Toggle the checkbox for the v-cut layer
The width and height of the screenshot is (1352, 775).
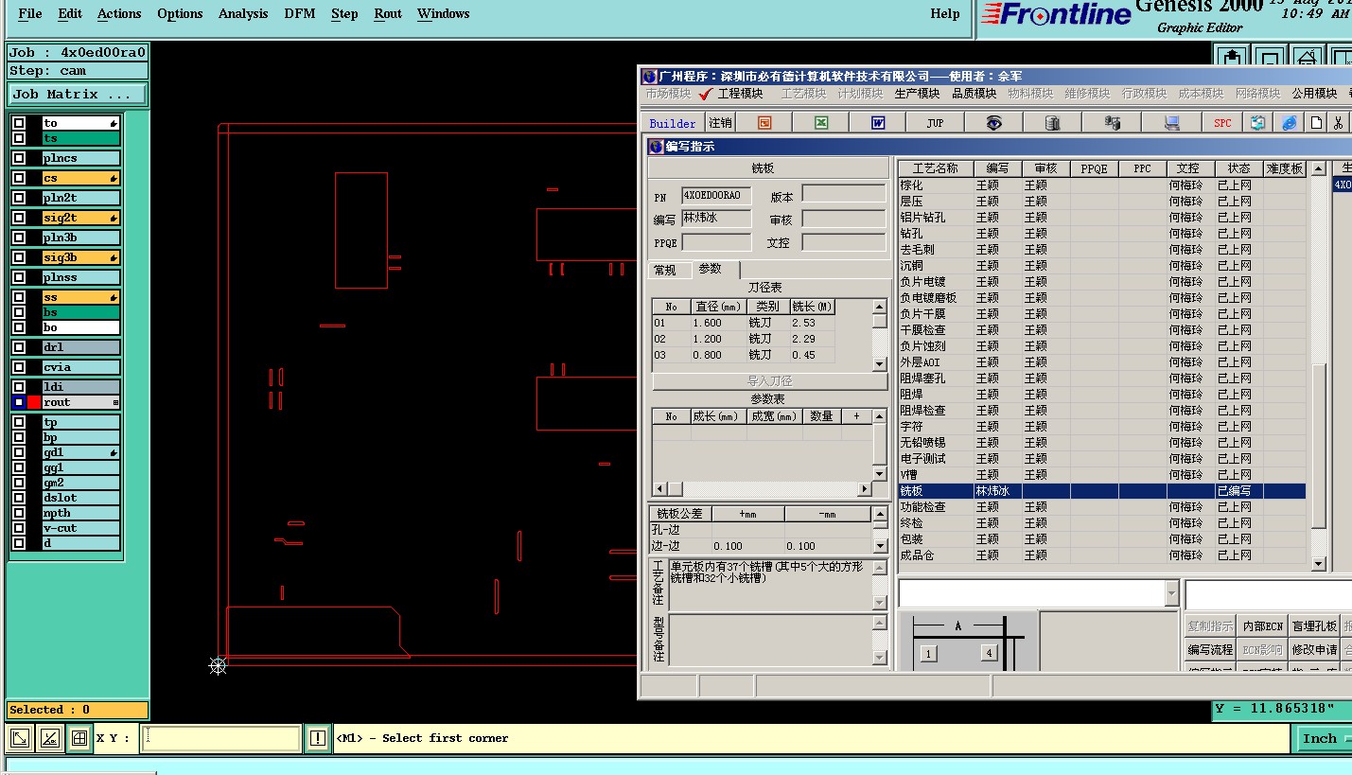coord(19,528)
